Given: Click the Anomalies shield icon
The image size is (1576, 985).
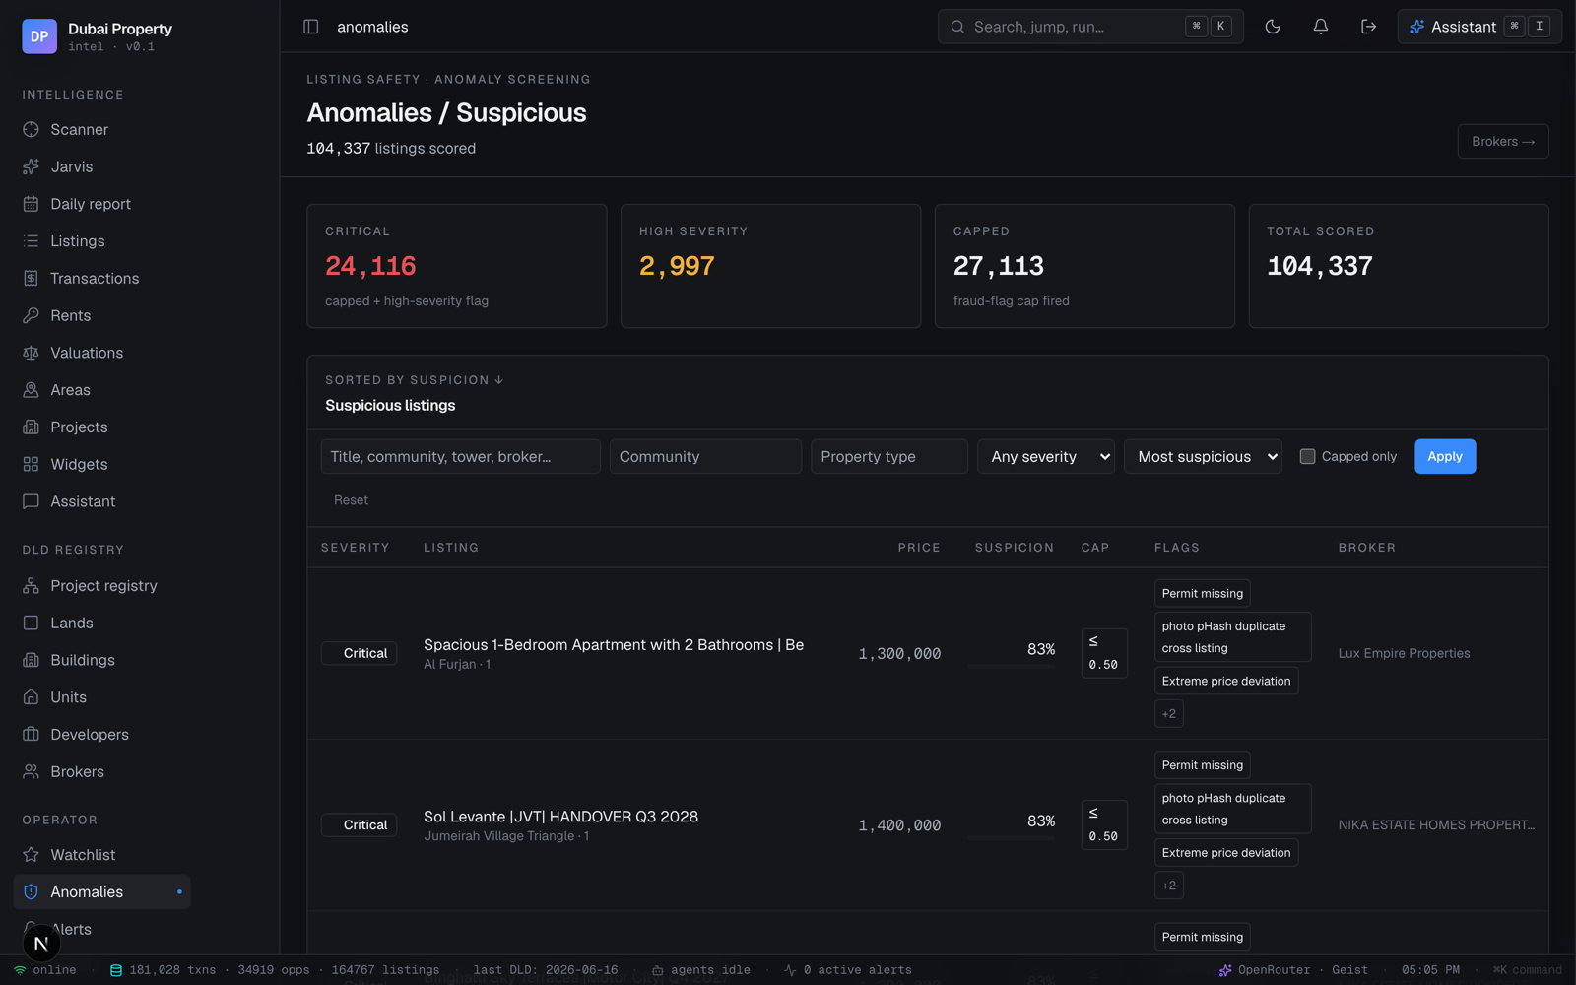Looking at the screenshot, I should pyautogui.click(x=31, y=892).
